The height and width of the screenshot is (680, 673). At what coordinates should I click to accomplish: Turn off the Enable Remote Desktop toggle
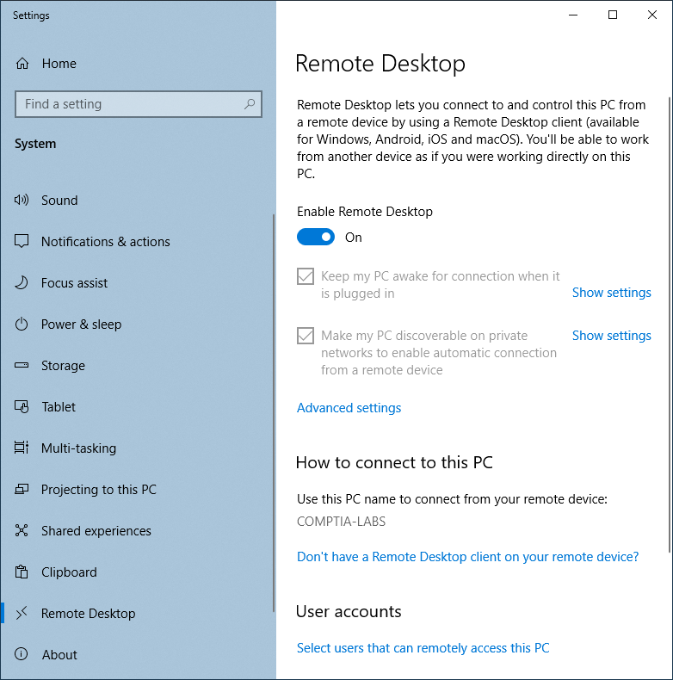pos(316,237)
